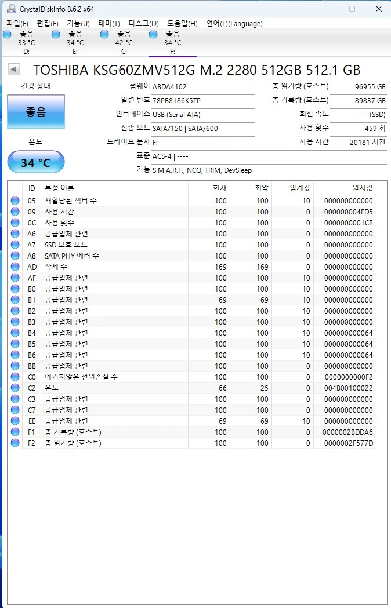Select the 예기치않은 전원손실 수 attribute name
391x608 pixels.
tap(81, 377)
